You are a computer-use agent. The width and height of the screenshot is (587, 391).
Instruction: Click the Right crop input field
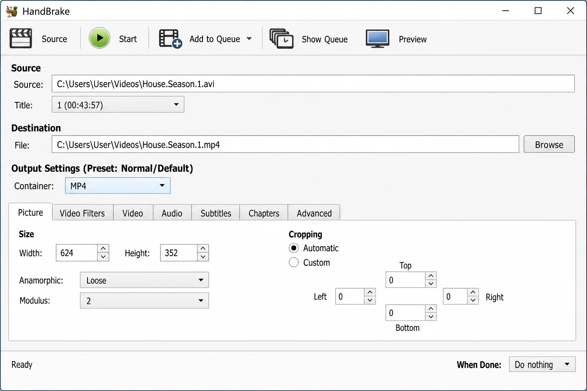coord(456,296)
